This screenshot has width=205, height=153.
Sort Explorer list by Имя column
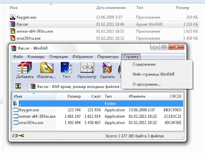coord(14,8)
